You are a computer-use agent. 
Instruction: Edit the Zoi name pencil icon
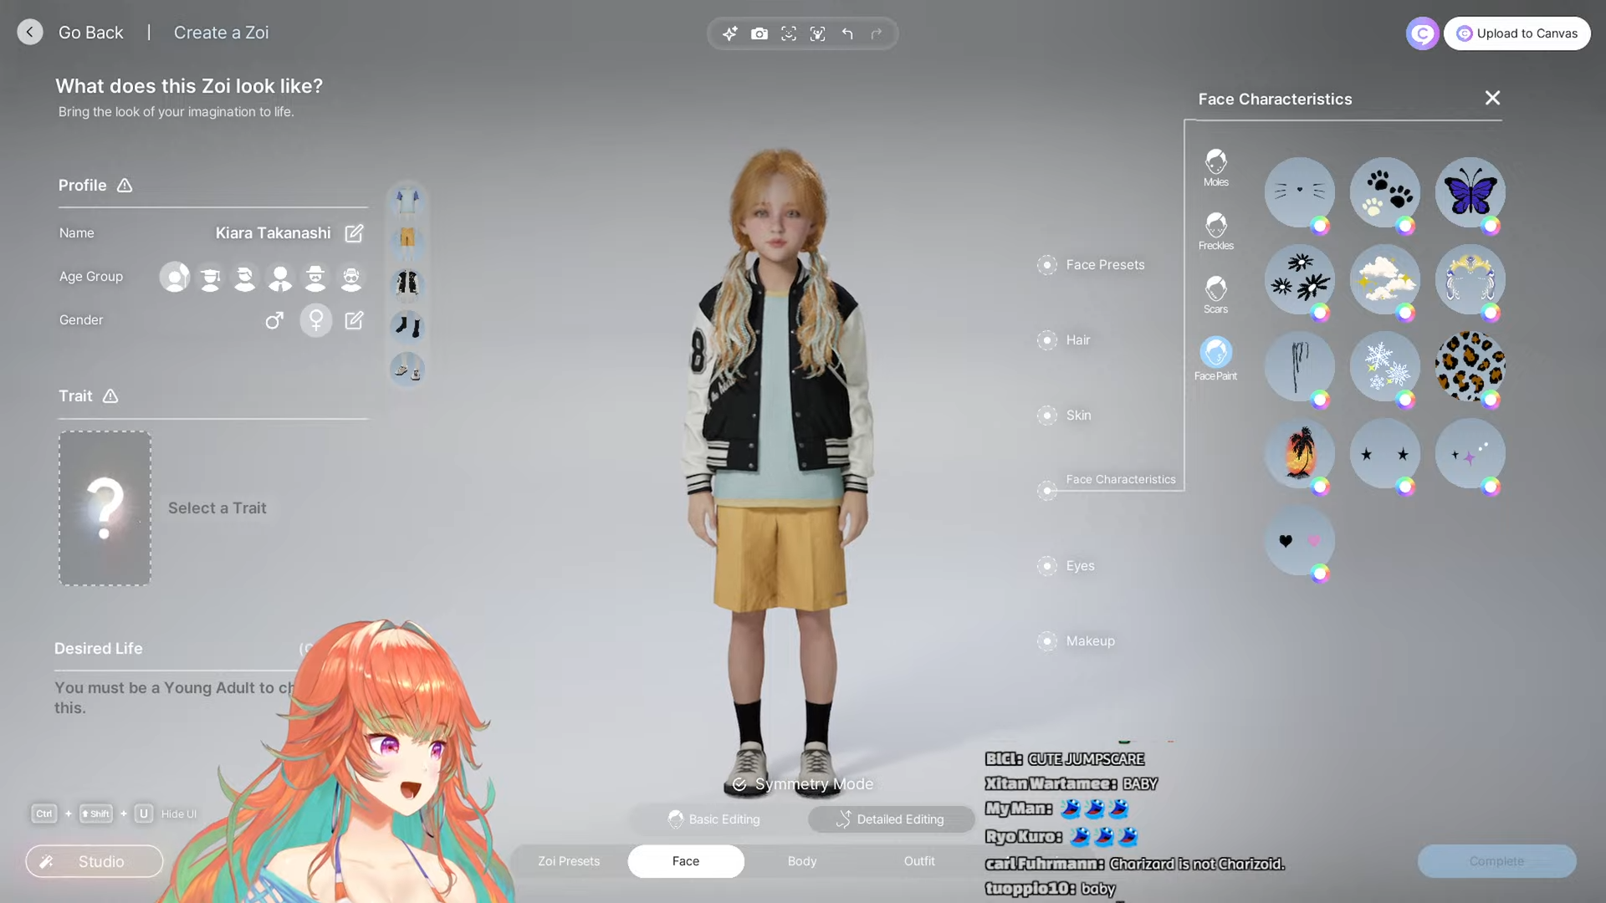[x=354, y=233]
